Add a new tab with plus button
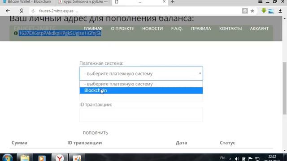 pos(173,2)
